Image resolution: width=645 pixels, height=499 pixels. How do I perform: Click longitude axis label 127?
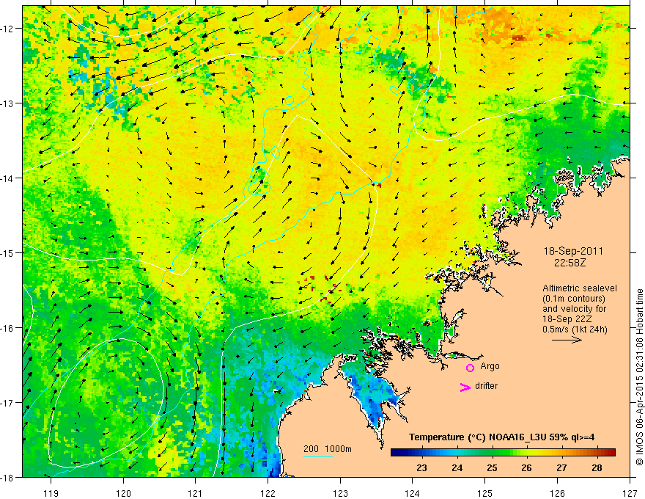point(630,493)
